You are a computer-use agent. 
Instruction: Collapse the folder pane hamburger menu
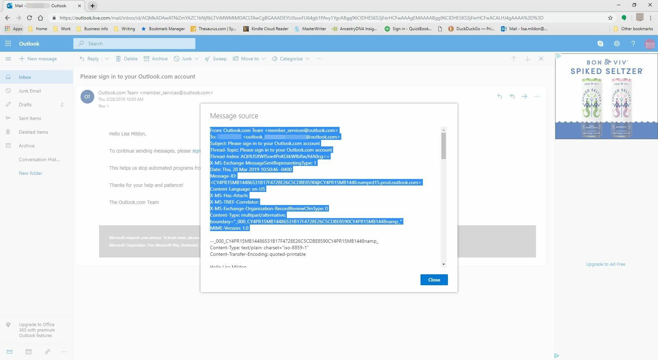(8, 59)
